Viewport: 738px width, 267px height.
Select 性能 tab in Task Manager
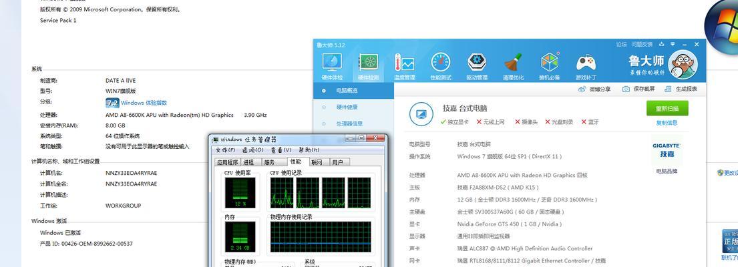click(x=296, y=162)
